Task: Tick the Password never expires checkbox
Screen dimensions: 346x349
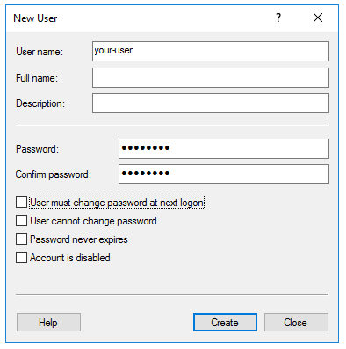Action: [21, 239]
